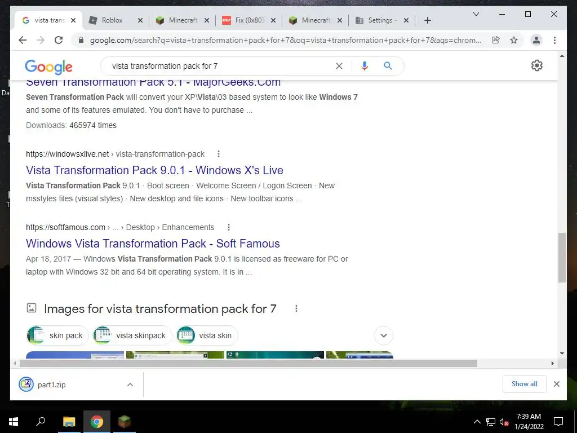This screenshot has width=577, height=433.
Task: Select the vista skin image chip
Action: (207, 335)
